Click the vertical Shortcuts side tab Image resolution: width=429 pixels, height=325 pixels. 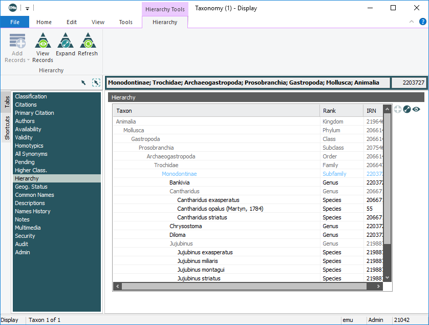(x=7, y=128)
